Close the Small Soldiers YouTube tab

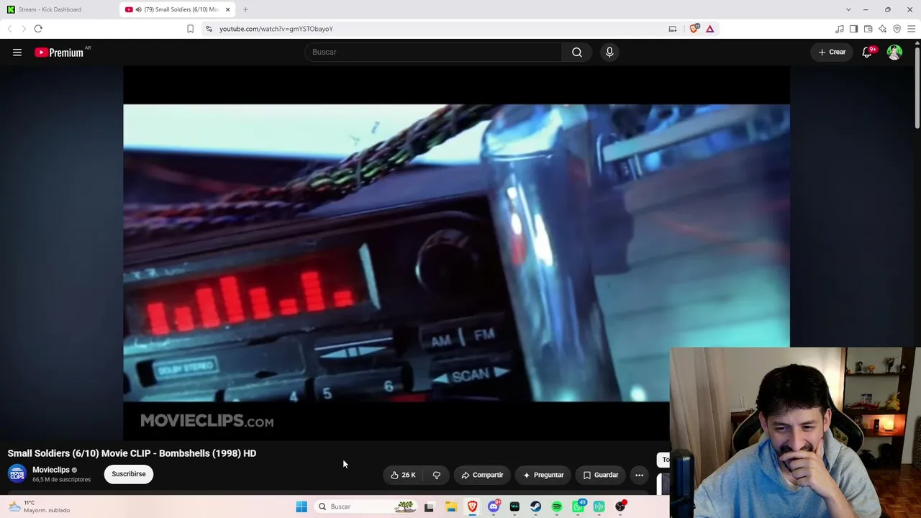[227, 9]
